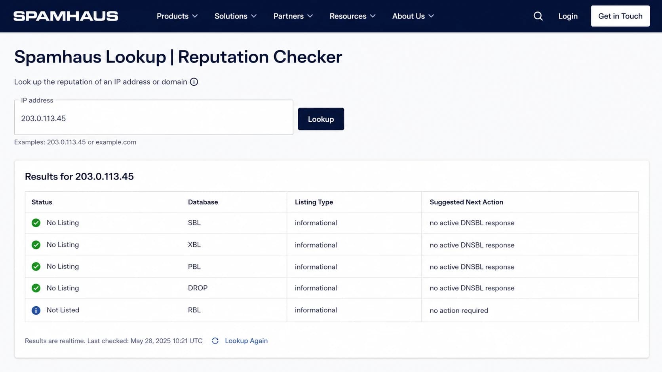
Task: Click 'informational' in the PBL row
Action: [x=316, y=267]
